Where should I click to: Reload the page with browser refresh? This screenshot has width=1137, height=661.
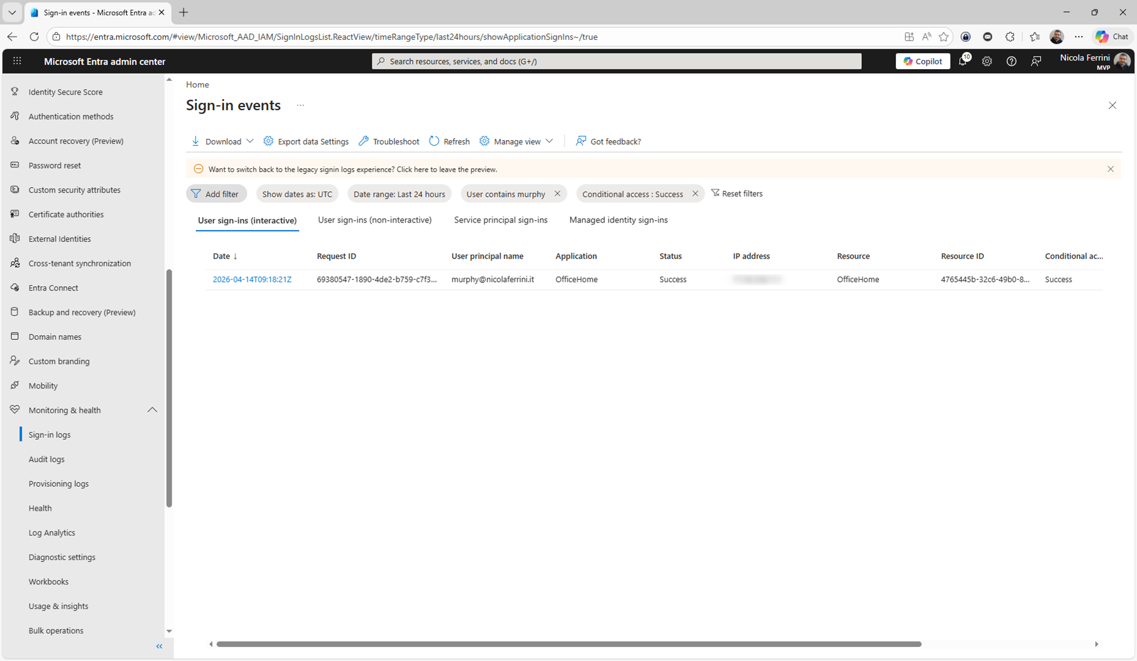click(x=34, y=37)
